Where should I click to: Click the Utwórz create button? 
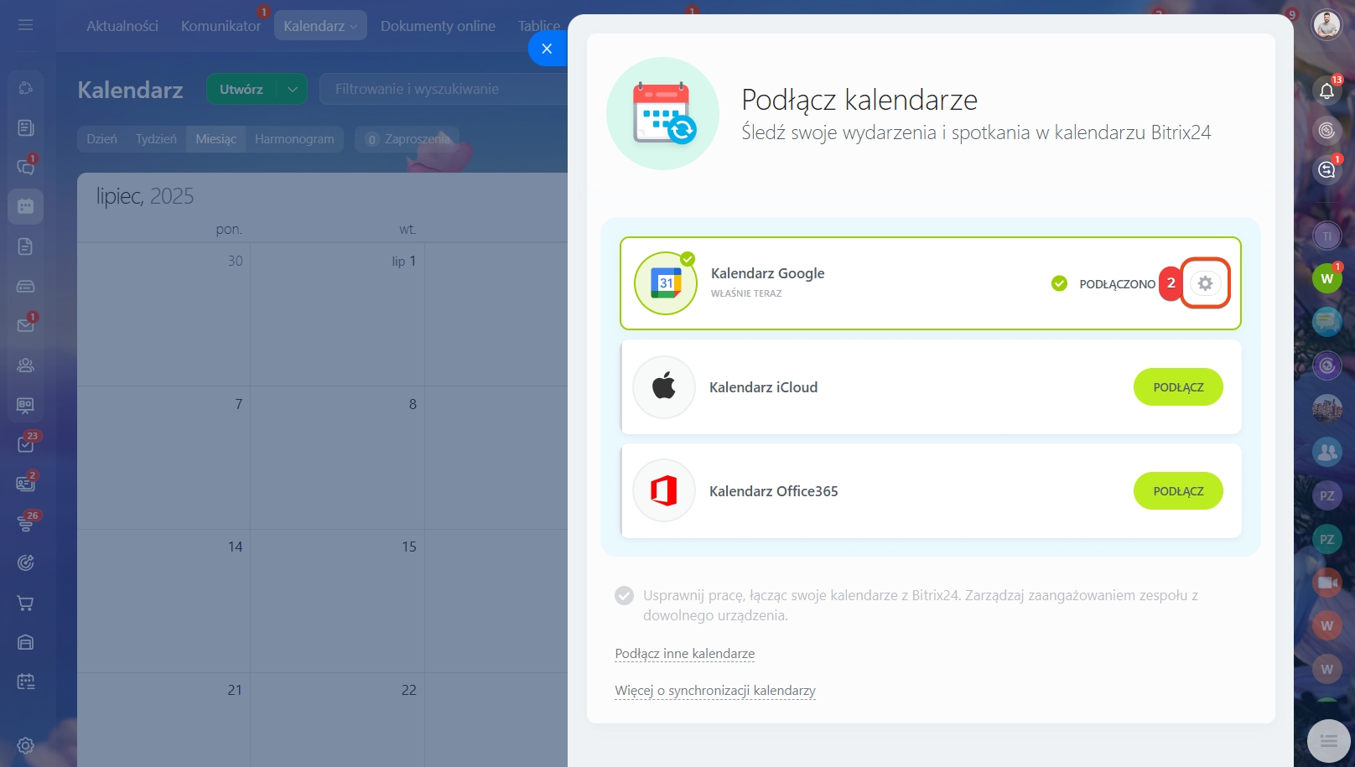click(241, 89)
